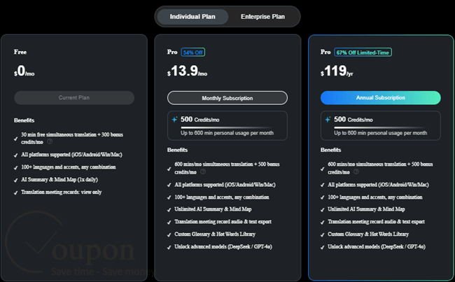This screenshot has width=455, height=282.
Task: Click 'Translation meeting records: view only'
Action: pyautogui.click(x=61, y=192)
